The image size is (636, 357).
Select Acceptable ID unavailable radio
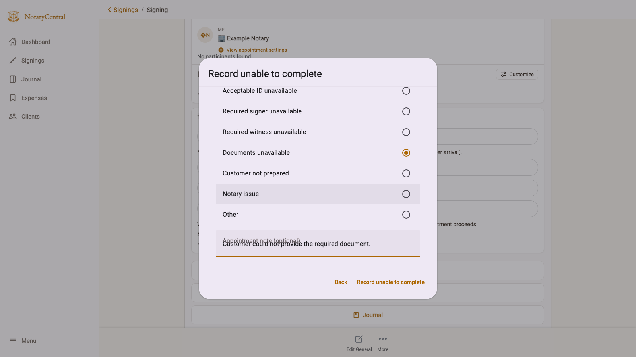pos(406,91)
